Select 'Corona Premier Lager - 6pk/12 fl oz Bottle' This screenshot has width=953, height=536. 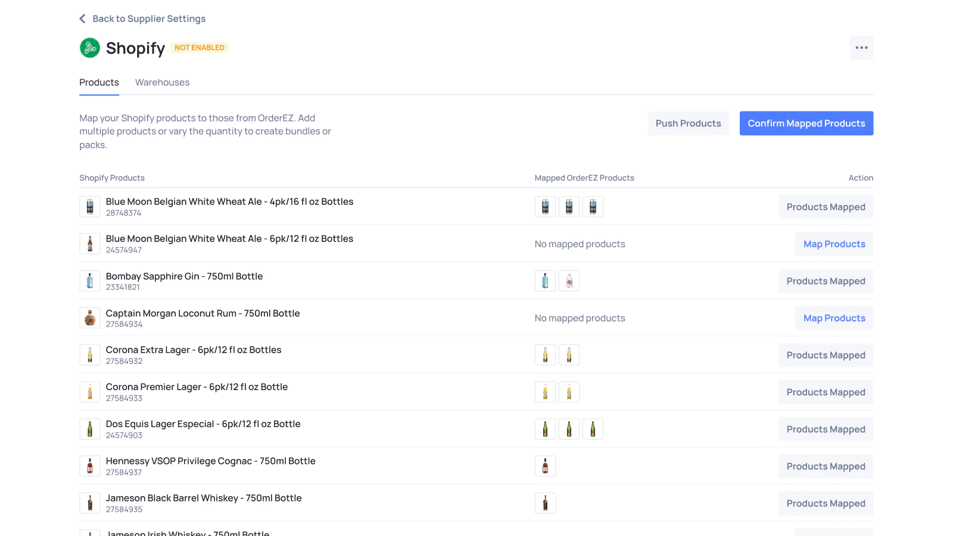pos(197,387)
